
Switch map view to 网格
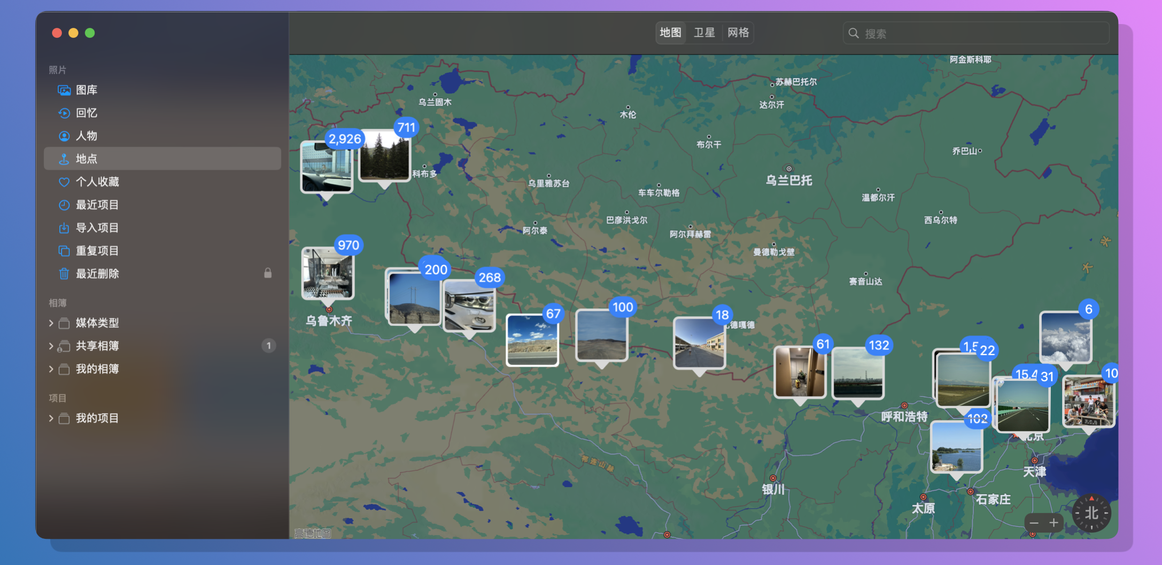pos(738,33)
